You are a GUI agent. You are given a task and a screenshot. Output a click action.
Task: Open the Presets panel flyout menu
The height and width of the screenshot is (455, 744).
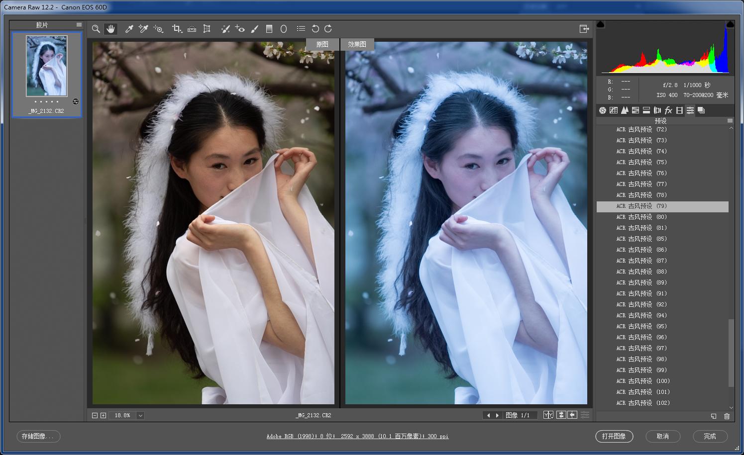731,120
